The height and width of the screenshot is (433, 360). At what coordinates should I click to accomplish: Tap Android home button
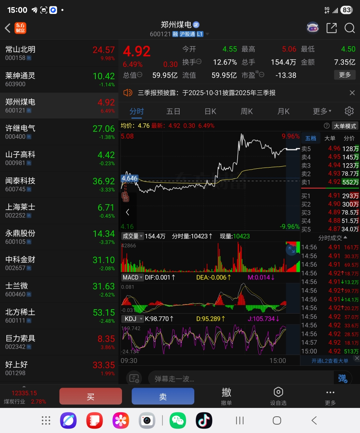[x=277, y=421]
